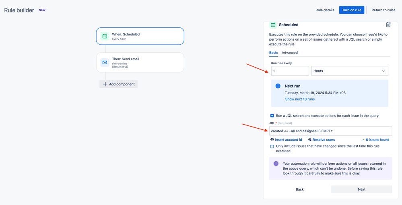This screenshot has height=205, width=402.
Task: Click the calendar icon on When: Scheduled node
Action: click(105, 36)
